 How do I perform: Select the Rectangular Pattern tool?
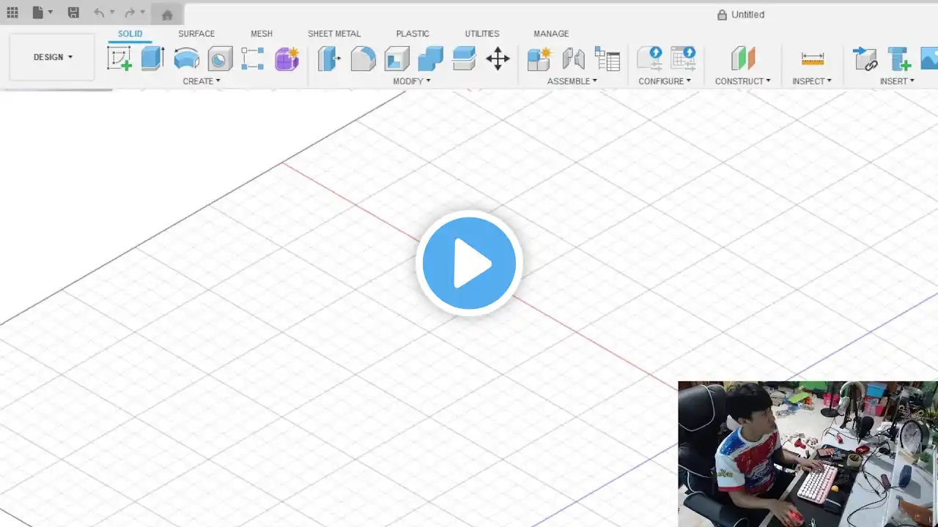[253, 59]
